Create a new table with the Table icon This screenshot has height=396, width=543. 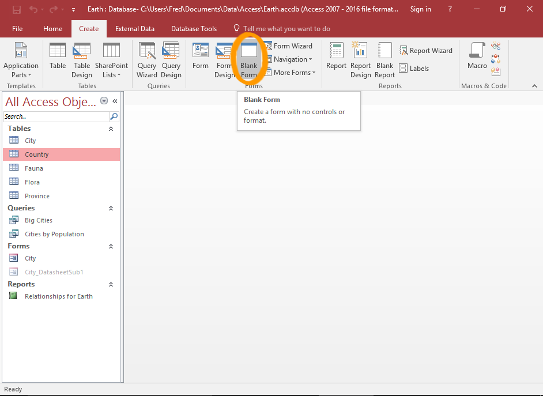pos(57,60)
